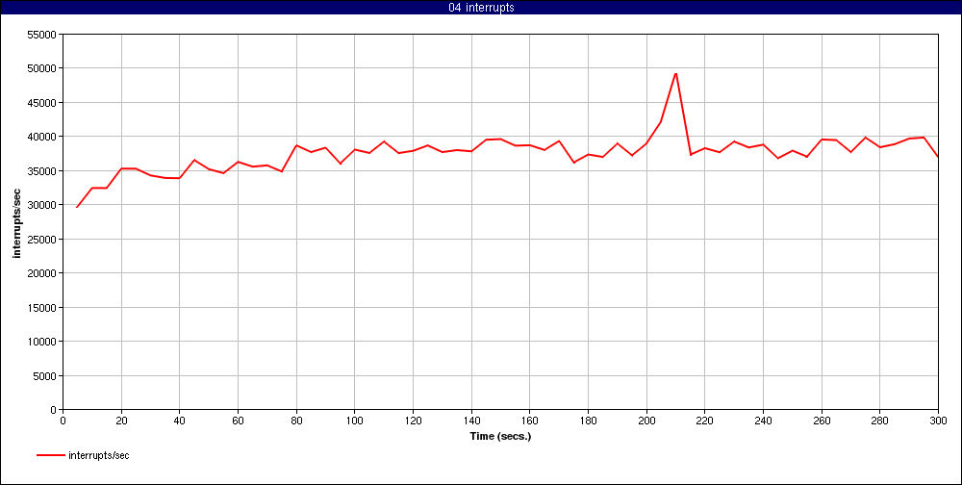
Task: Select the 60 seconds x-axis tick label
Action: pyautogui.click(x=238, y=421)
